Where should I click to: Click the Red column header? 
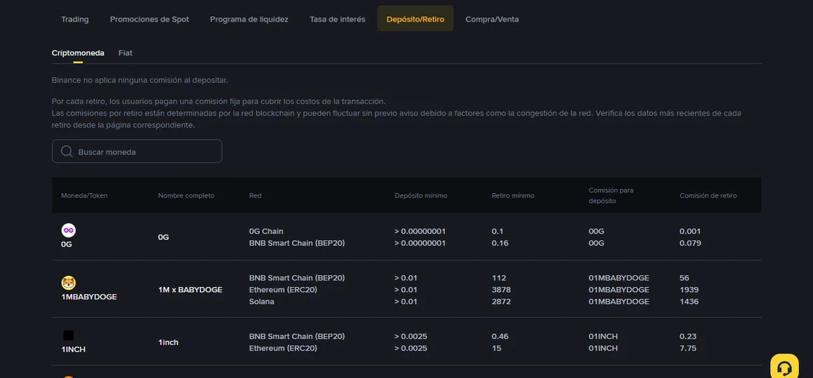point(255,196)
